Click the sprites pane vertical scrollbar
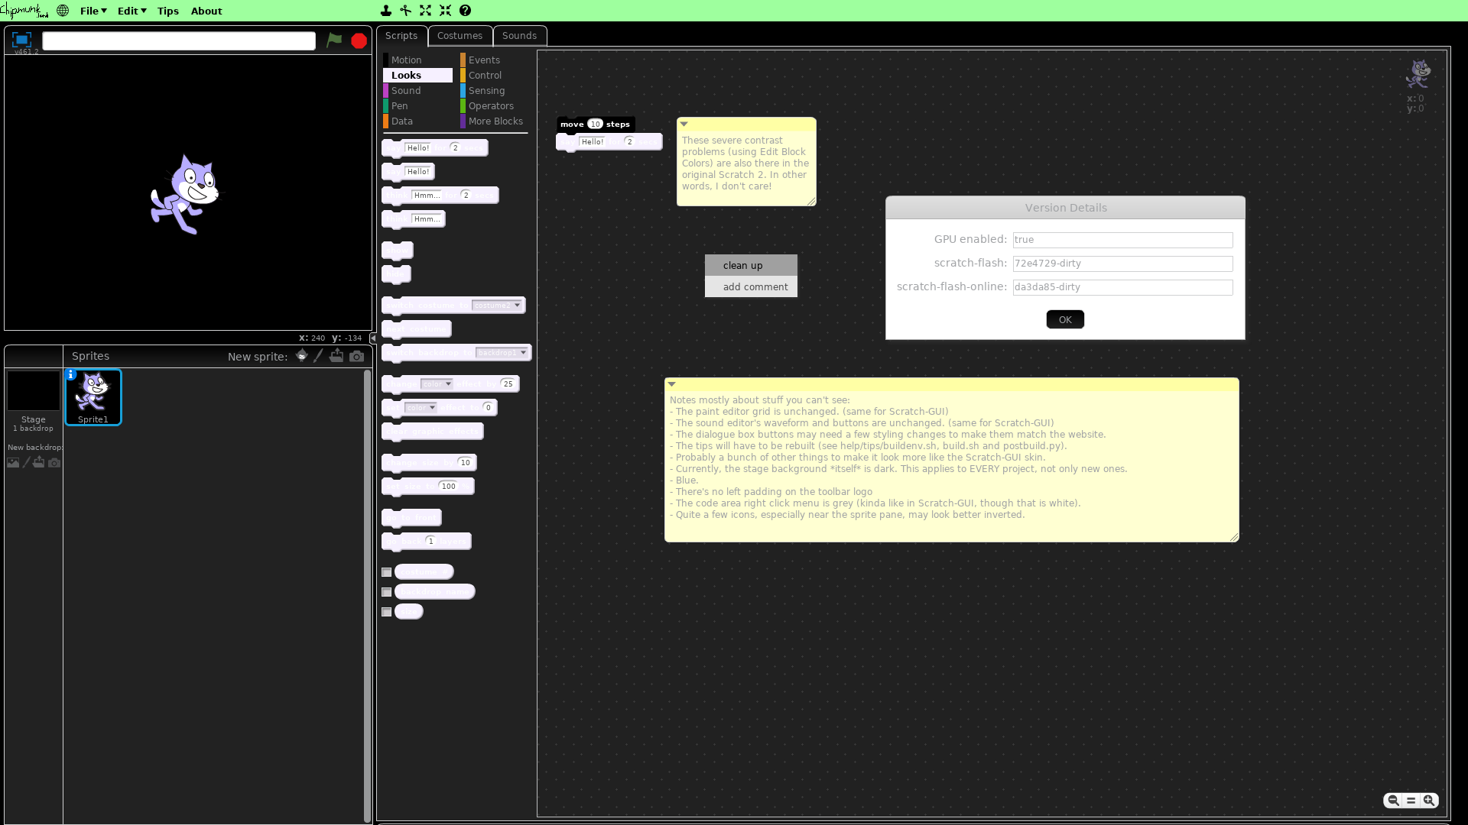The height and width of the screenshot is (825, 1468). coord(367,595)
